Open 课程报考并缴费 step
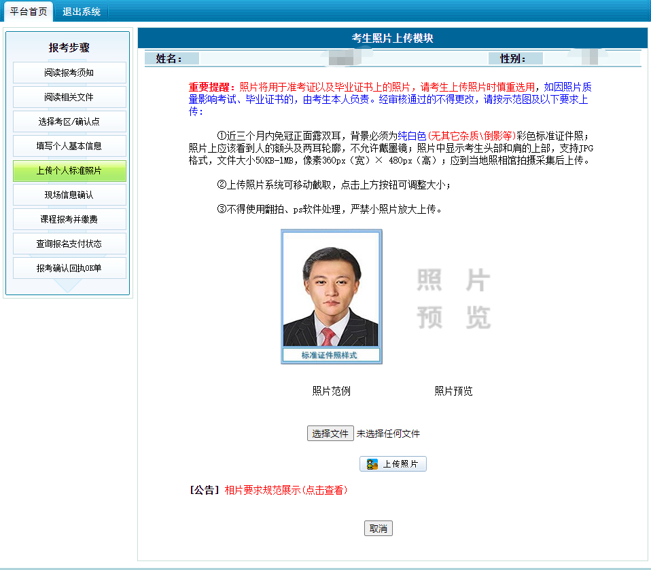The height and width of the screenshot is (570, 651). [x=69, y=219]
